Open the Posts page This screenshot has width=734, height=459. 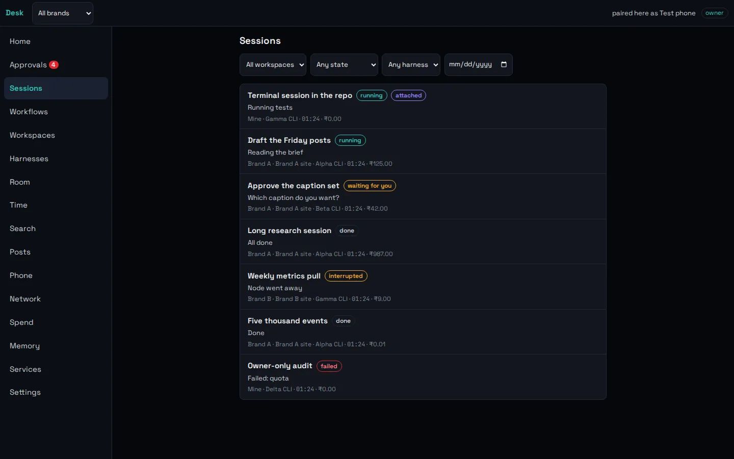(56, 252)
